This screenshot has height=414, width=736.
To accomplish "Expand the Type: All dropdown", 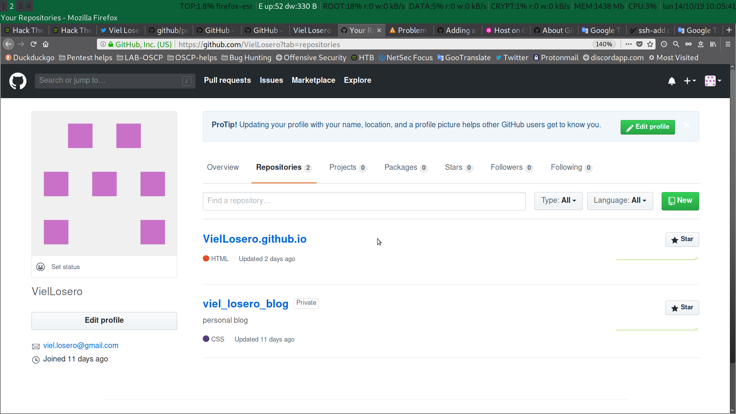I will tap(559, 201).
